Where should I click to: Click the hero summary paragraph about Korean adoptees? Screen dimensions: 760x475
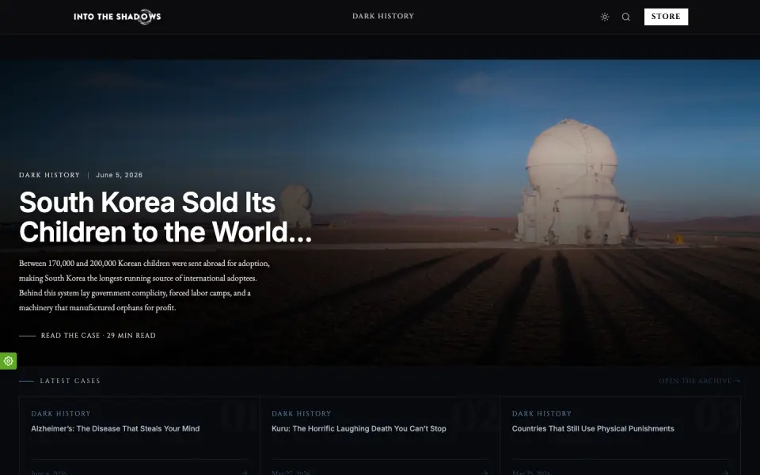[x=144, y=286]
